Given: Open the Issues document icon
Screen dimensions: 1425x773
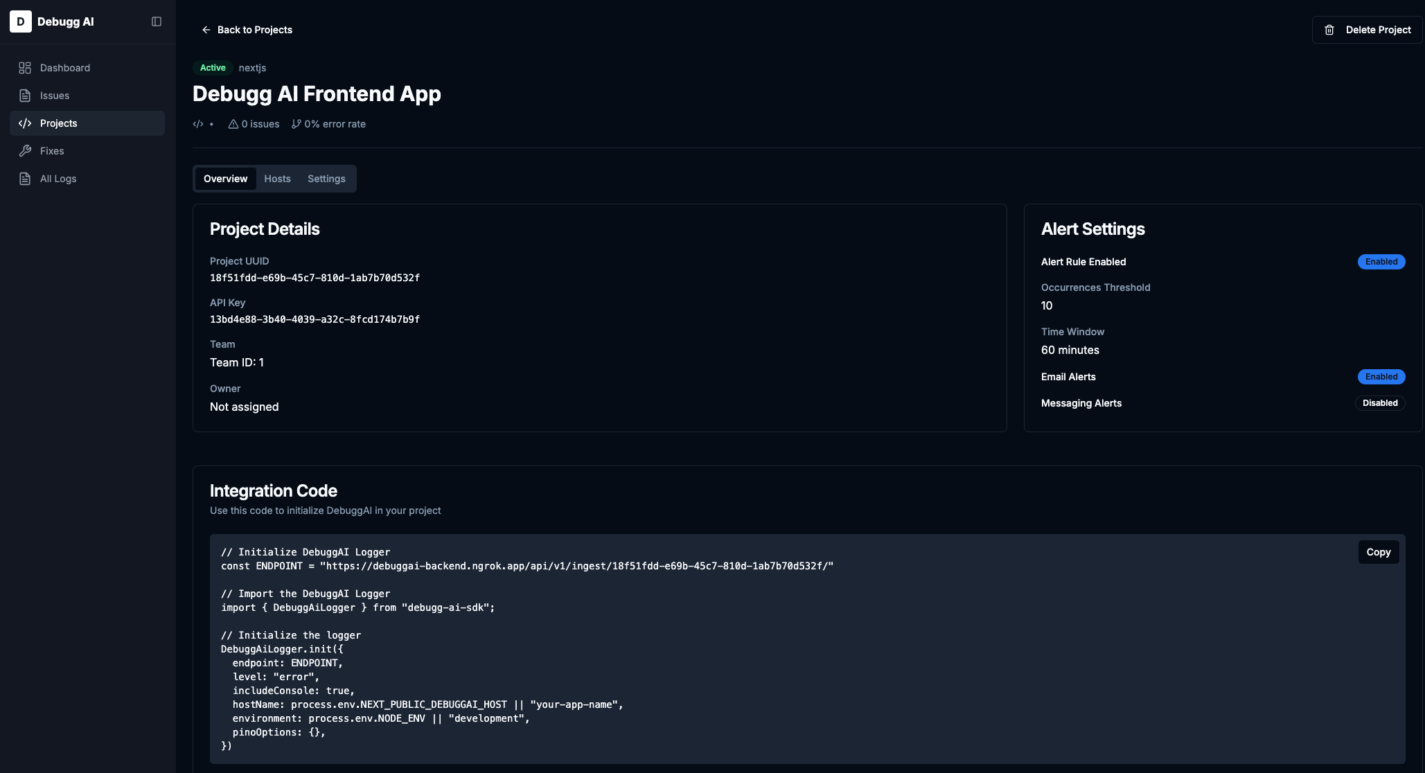Looking at the screenshot, I should [25, 96].
